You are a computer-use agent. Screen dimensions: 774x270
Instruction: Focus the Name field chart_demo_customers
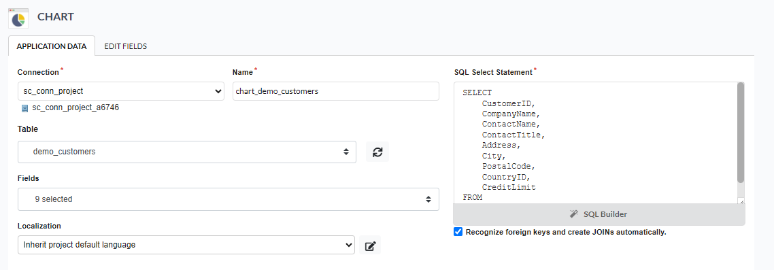[336, 91]
